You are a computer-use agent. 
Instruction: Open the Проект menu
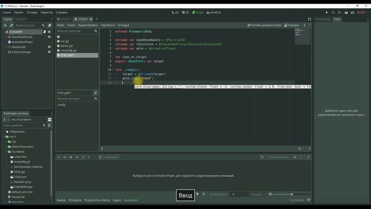[x=19, y=12]
